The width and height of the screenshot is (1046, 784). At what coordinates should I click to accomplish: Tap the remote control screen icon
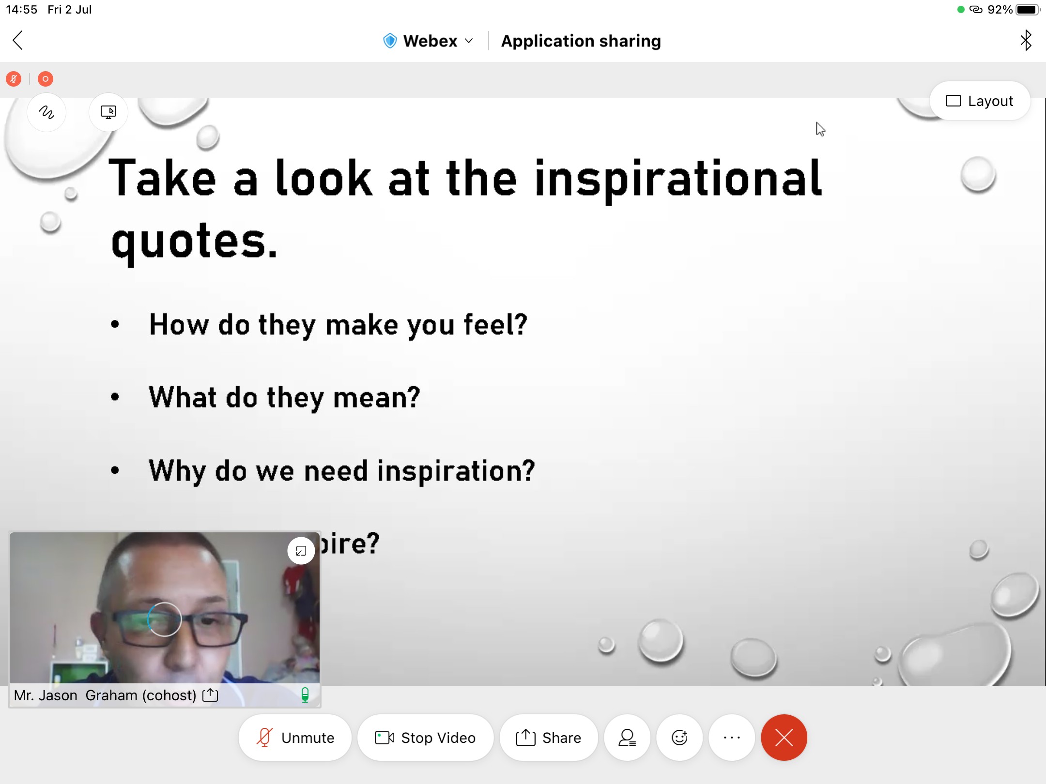point(108,112)
